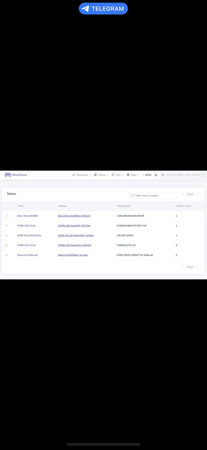Screen dimensions: 207x450
Task: Open address ShibLuck (0x003bcf-5ac16a)
Action: tap(73, 255)
